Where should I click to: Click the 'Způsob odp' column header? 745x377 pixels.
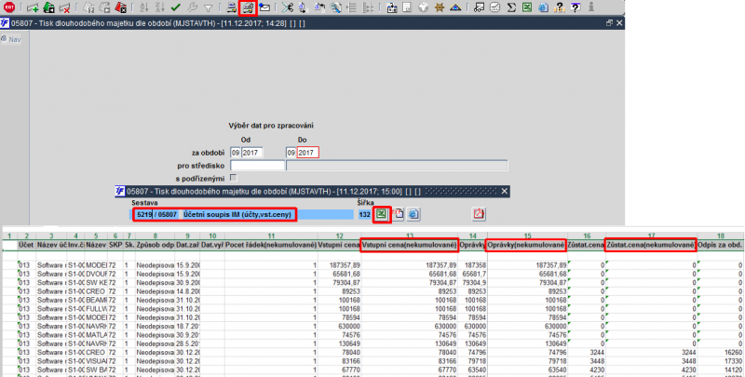click(155, 245)
